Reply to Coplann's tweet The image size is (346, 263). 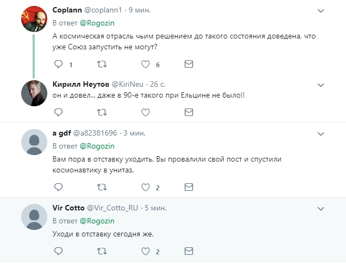(59, 64)
